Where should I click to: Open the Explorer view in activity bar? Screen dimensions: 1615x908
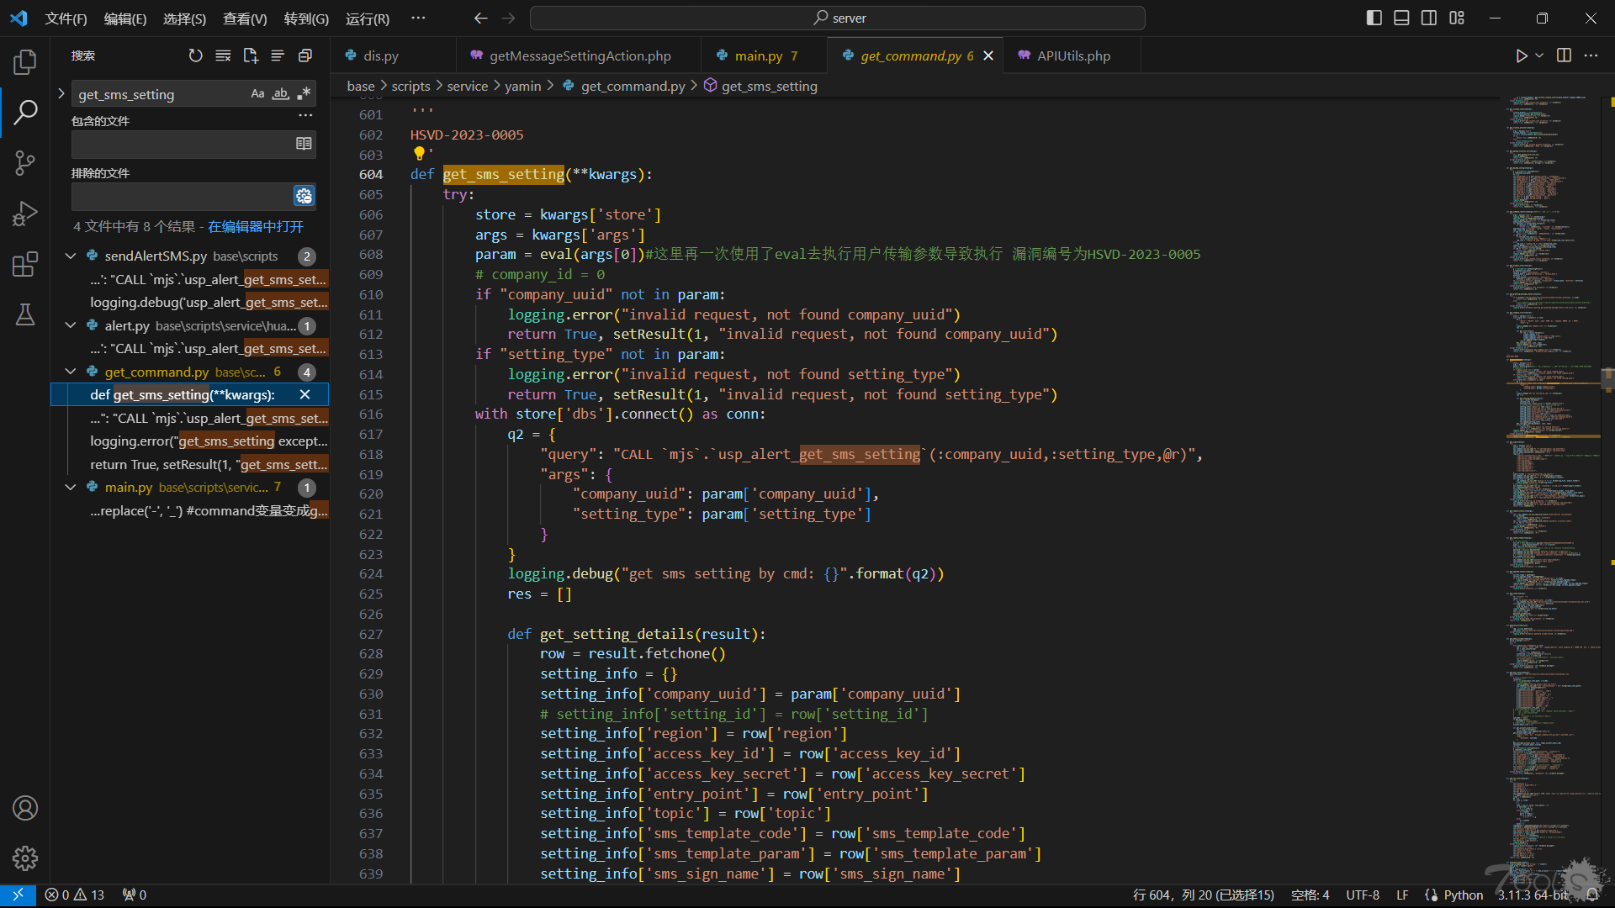click(x=25, y=61)
